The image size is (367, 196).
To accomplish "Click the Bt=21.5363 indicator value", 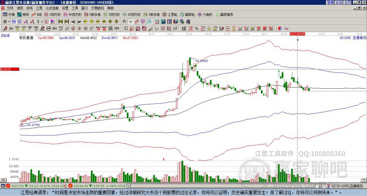I will click(x=130, y=38).
